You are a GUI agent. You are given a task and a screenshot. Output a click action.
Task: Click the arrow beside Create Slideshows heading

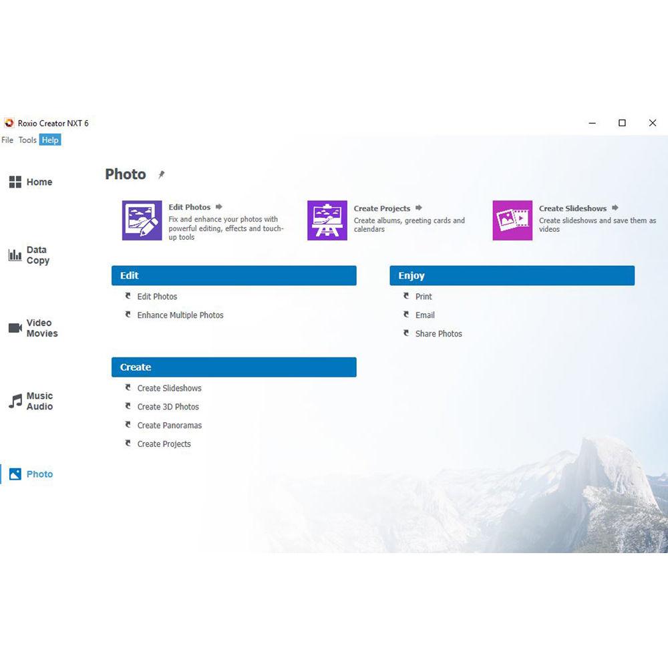point(615,208)
